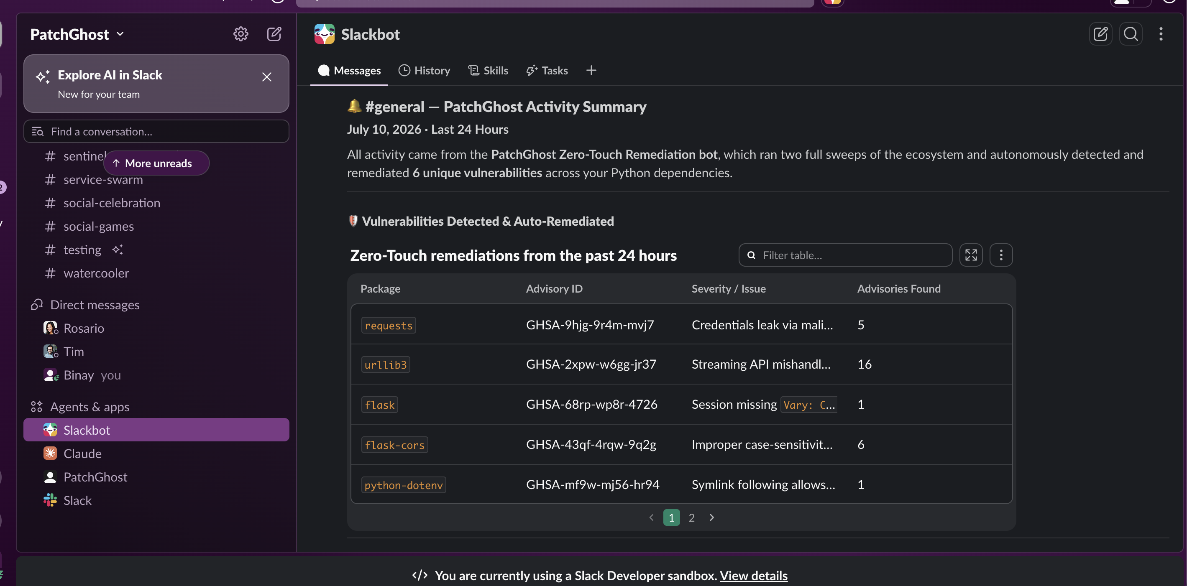Expand the remediations table to fullscreen
1187x586 pixels.
tap(971, 255)
